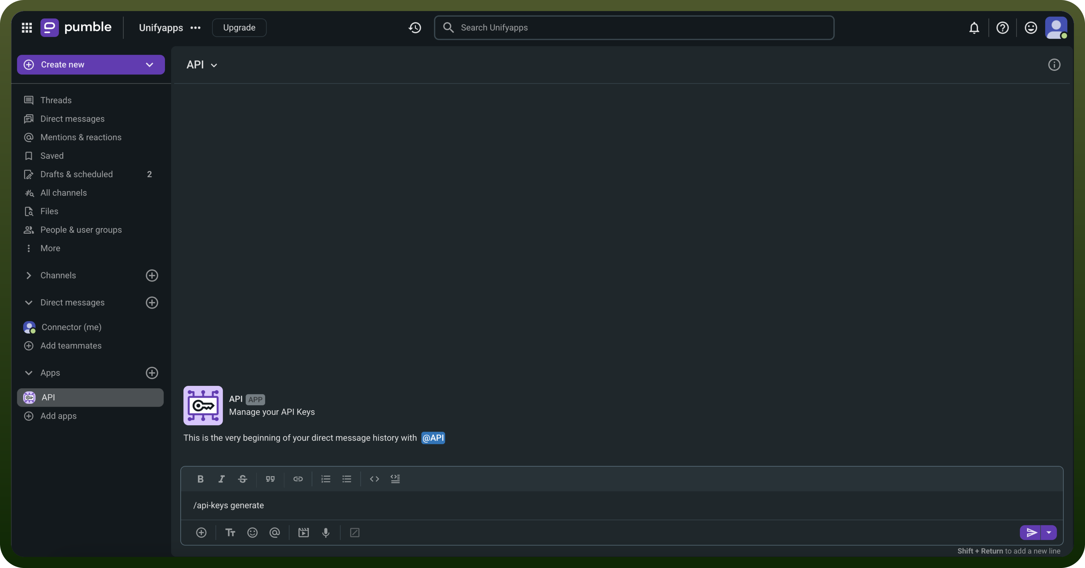Apply strikethrough formatting
Image resolution: width=1085 pixels, height=568 pixels.
[x=243, y=479]
